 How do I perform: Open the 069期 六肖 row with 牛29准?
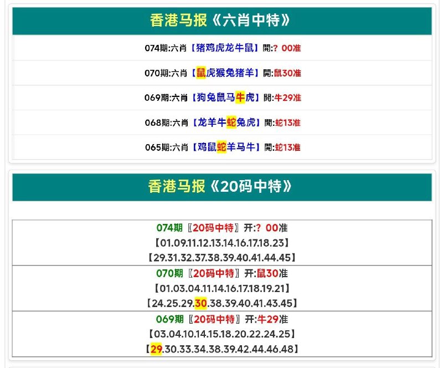click(x=223, y=98)
